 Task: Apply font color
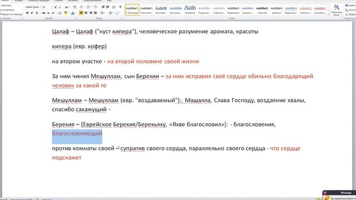(x=73, y=13)
